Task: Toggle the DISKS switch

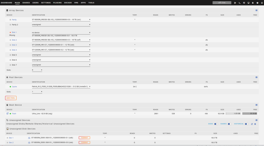Action: [x=216, y=124]
